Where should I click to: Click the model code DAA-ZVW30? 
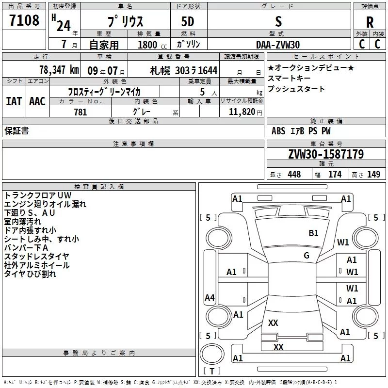(x=278, y=45)
